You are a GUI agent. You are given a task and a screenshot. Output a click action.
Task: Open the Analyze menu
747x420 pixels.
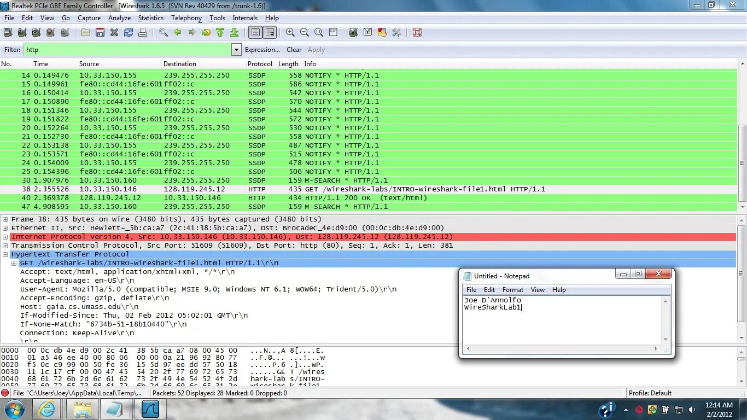(119, 18)
